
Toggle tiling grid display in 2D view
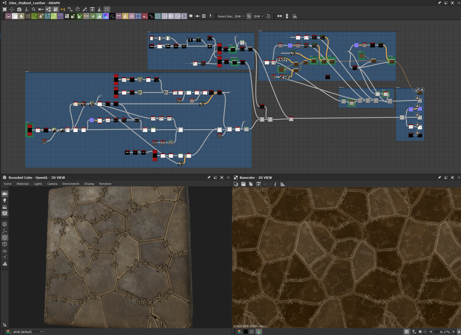tap(406, 332)
